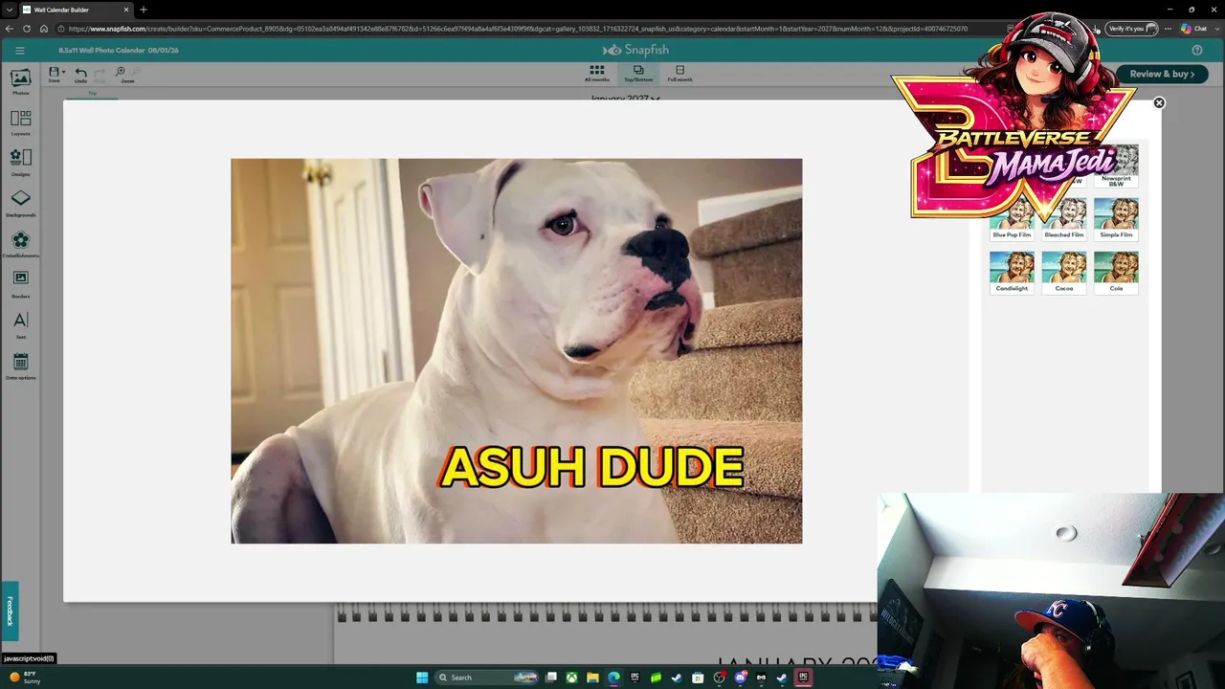Open the Windows Start menu

point(422,678)
